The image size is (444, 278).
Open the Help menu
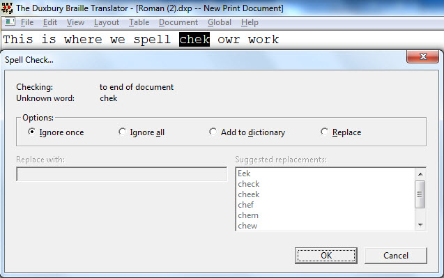click(x=250, y=22)
